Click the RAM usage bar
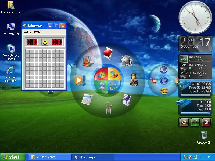The width and height of the screenshot is (215, 161). (x=200, y=68)
